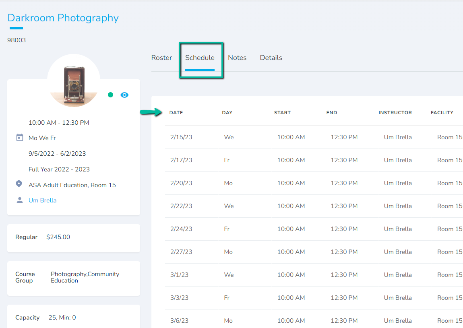This screenshot has width=463, height=328.
Task: Click the Photography,Community Education course group
Action: point(85,277)
